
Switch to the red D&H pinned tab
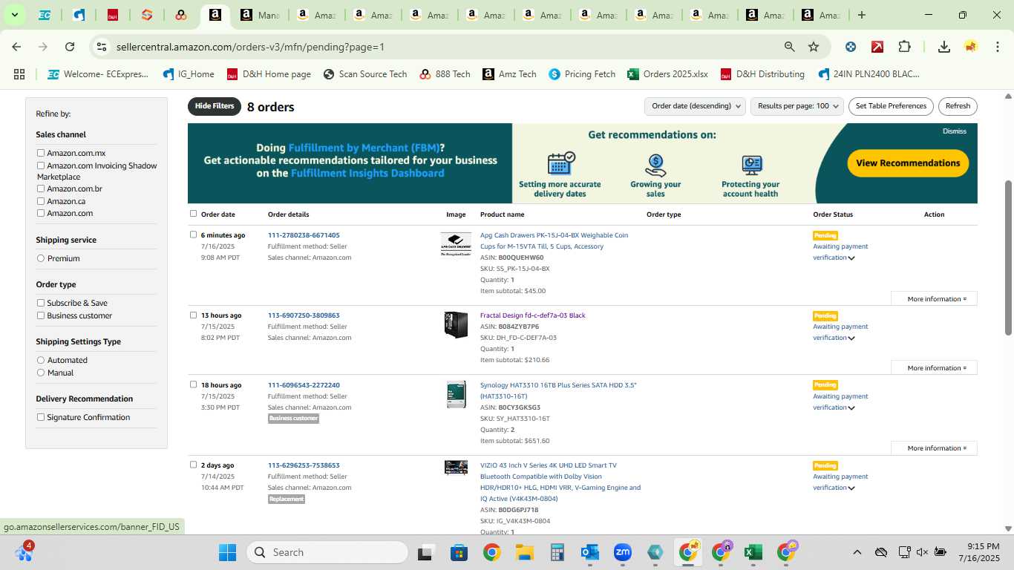point(113,15)
